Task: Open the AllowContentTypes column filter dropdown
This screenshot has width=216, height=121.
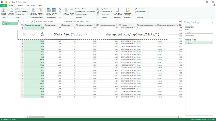Action: click(43, 25)
